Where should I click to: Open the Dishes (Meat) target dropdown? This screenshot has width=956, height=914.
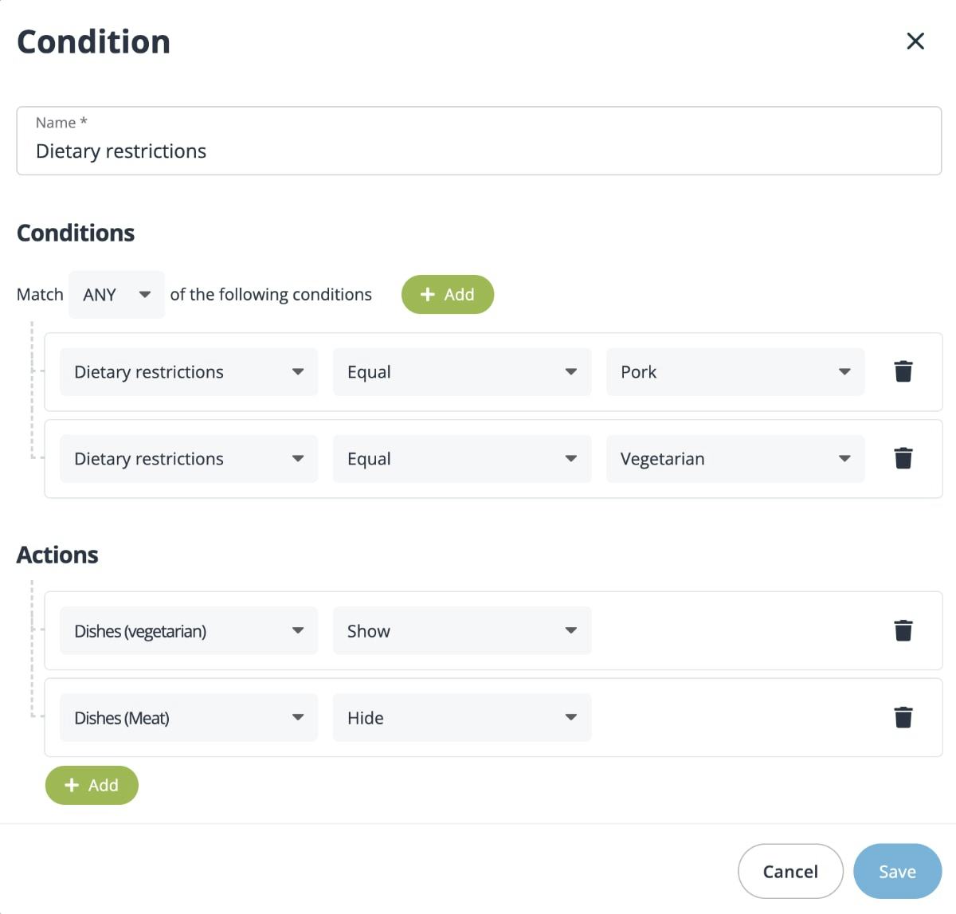click(x=189, y=718)
